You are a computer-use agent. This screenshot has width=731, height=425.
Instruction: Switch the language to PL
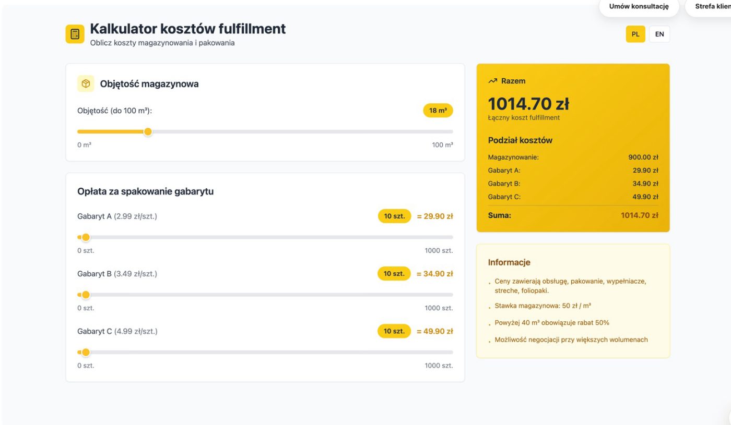click(x=635, y=34)
